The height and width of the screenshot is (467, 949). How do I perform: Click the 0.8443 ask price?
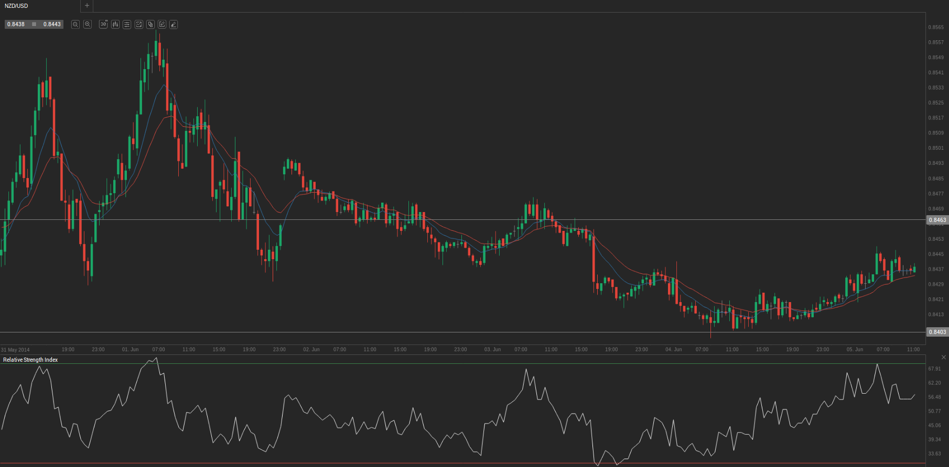pos(52,24)
